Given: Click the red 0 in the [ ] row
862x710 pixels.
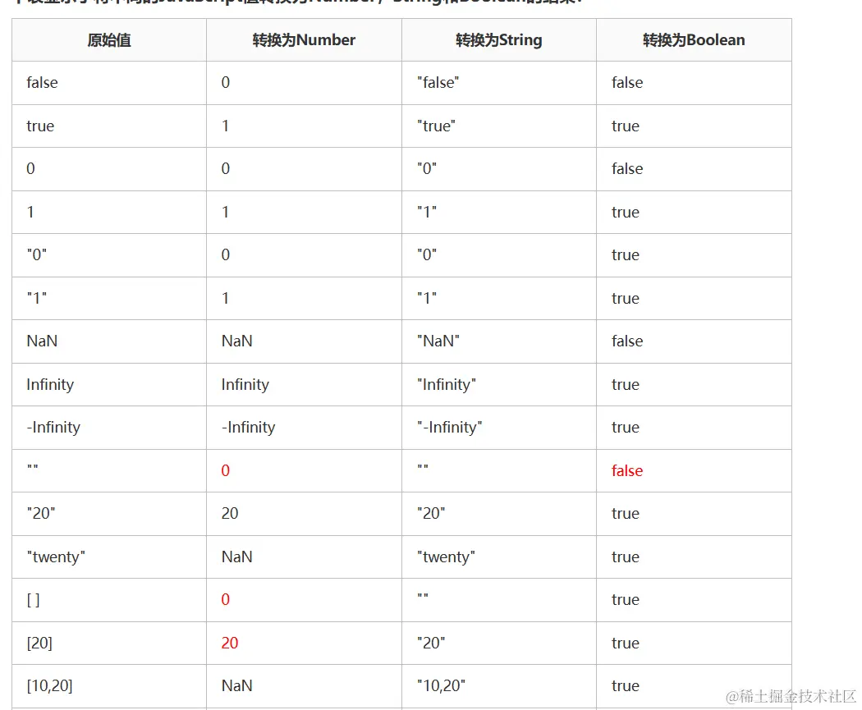Looking at the screenshot, I should pos(226,600).
